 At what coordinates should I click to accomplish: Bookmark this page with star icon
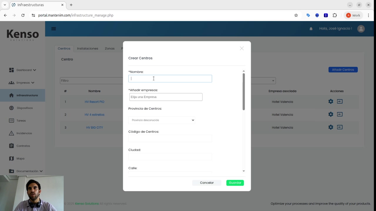(x=296, y=15)
